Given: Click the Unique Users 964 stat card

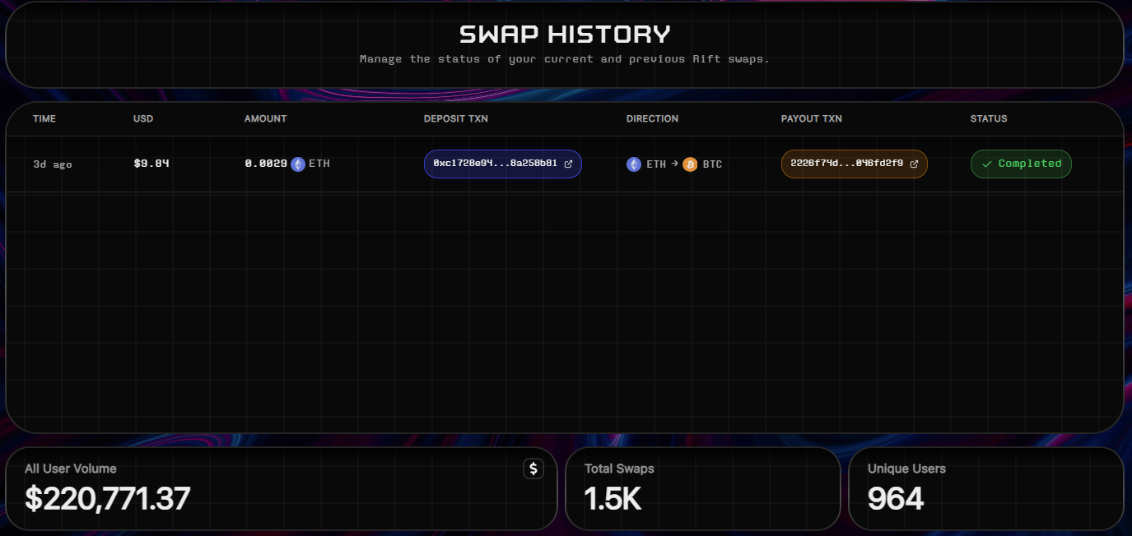Looking at the screenshot, I should click(x=985, y=489).
